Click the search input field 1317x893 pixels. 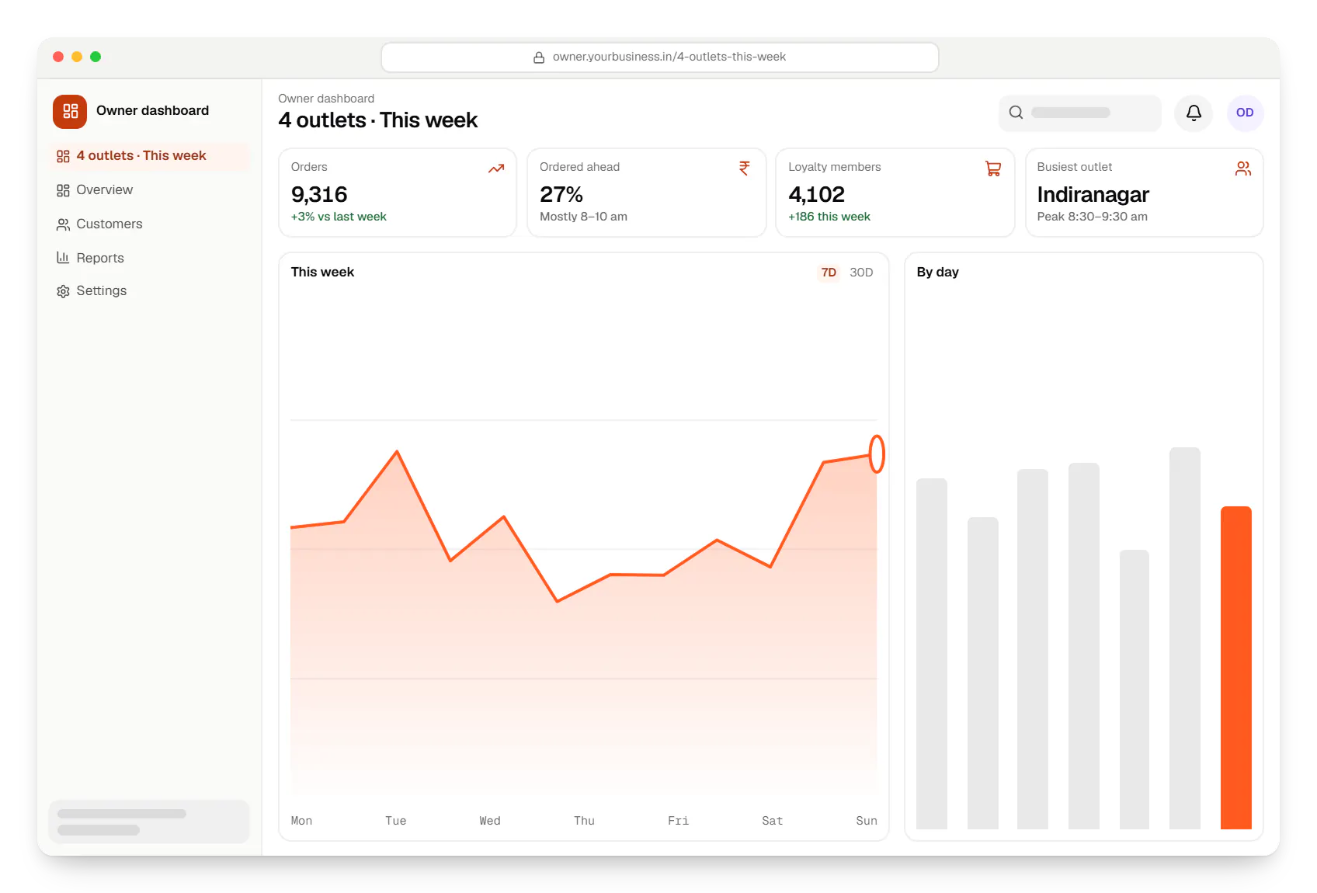click(x=1080, y=113)
